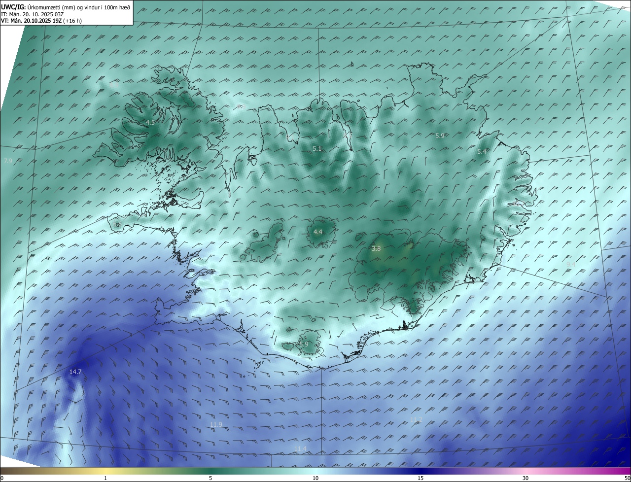Click the colour scale tick label 10
The image size is (631, 482).
pyautogui.click(x=315, y=478)
